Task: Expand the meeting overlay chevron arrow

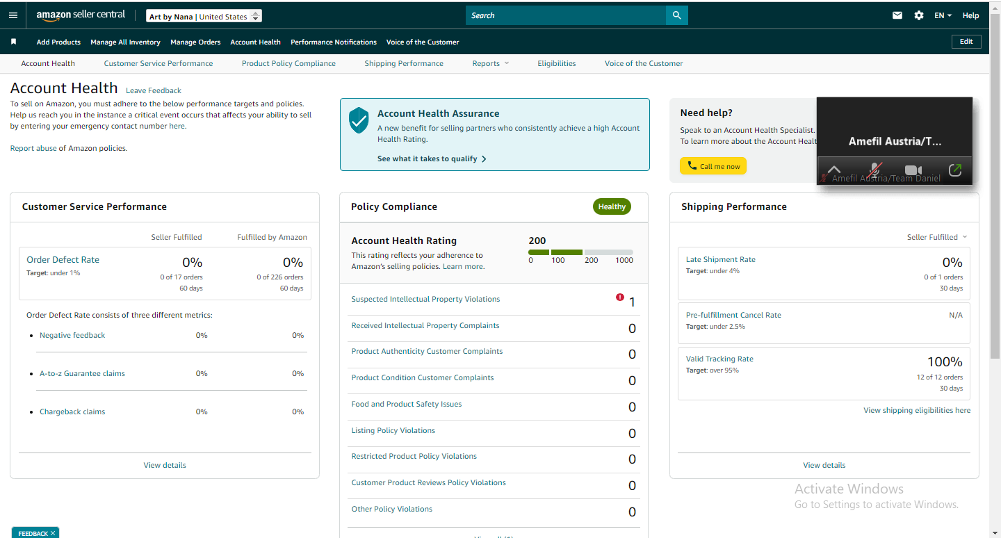Action: 834,170
